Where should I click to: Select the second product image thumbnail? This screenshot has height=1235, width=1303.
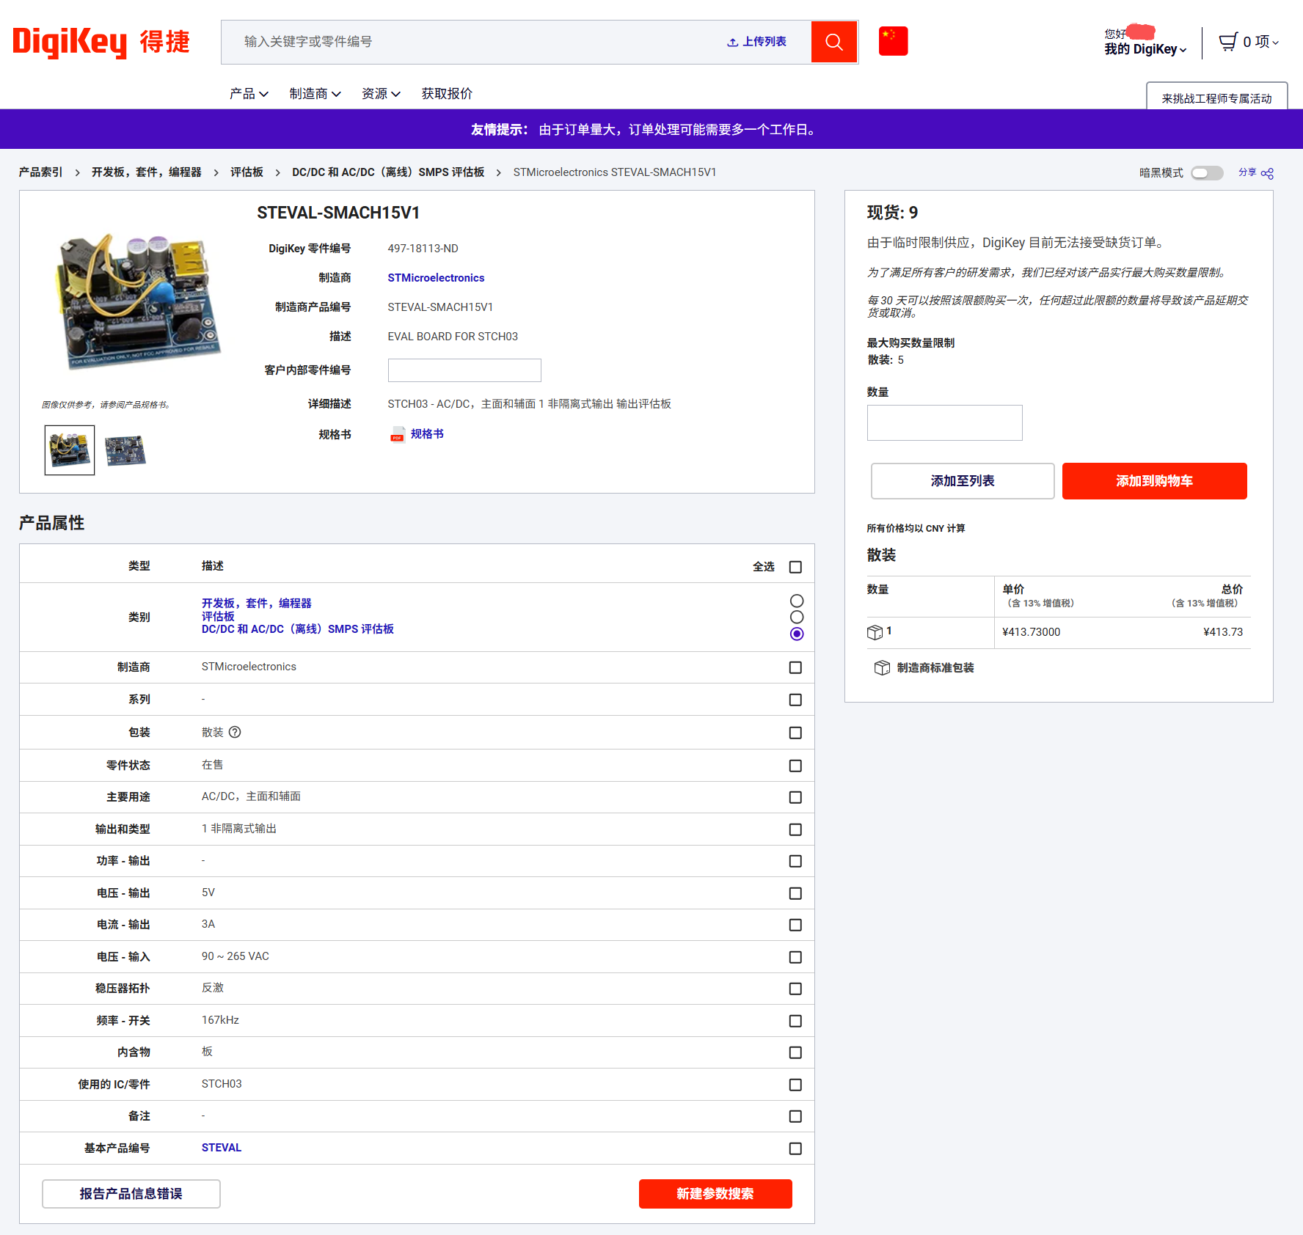click(x=125, y=450)
